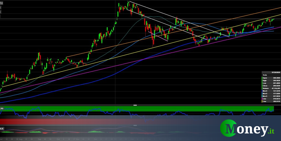Viewport: 281px width, 141px height.
Task: Click the Tesla symbol name in legend
Action: coord(265,75)
